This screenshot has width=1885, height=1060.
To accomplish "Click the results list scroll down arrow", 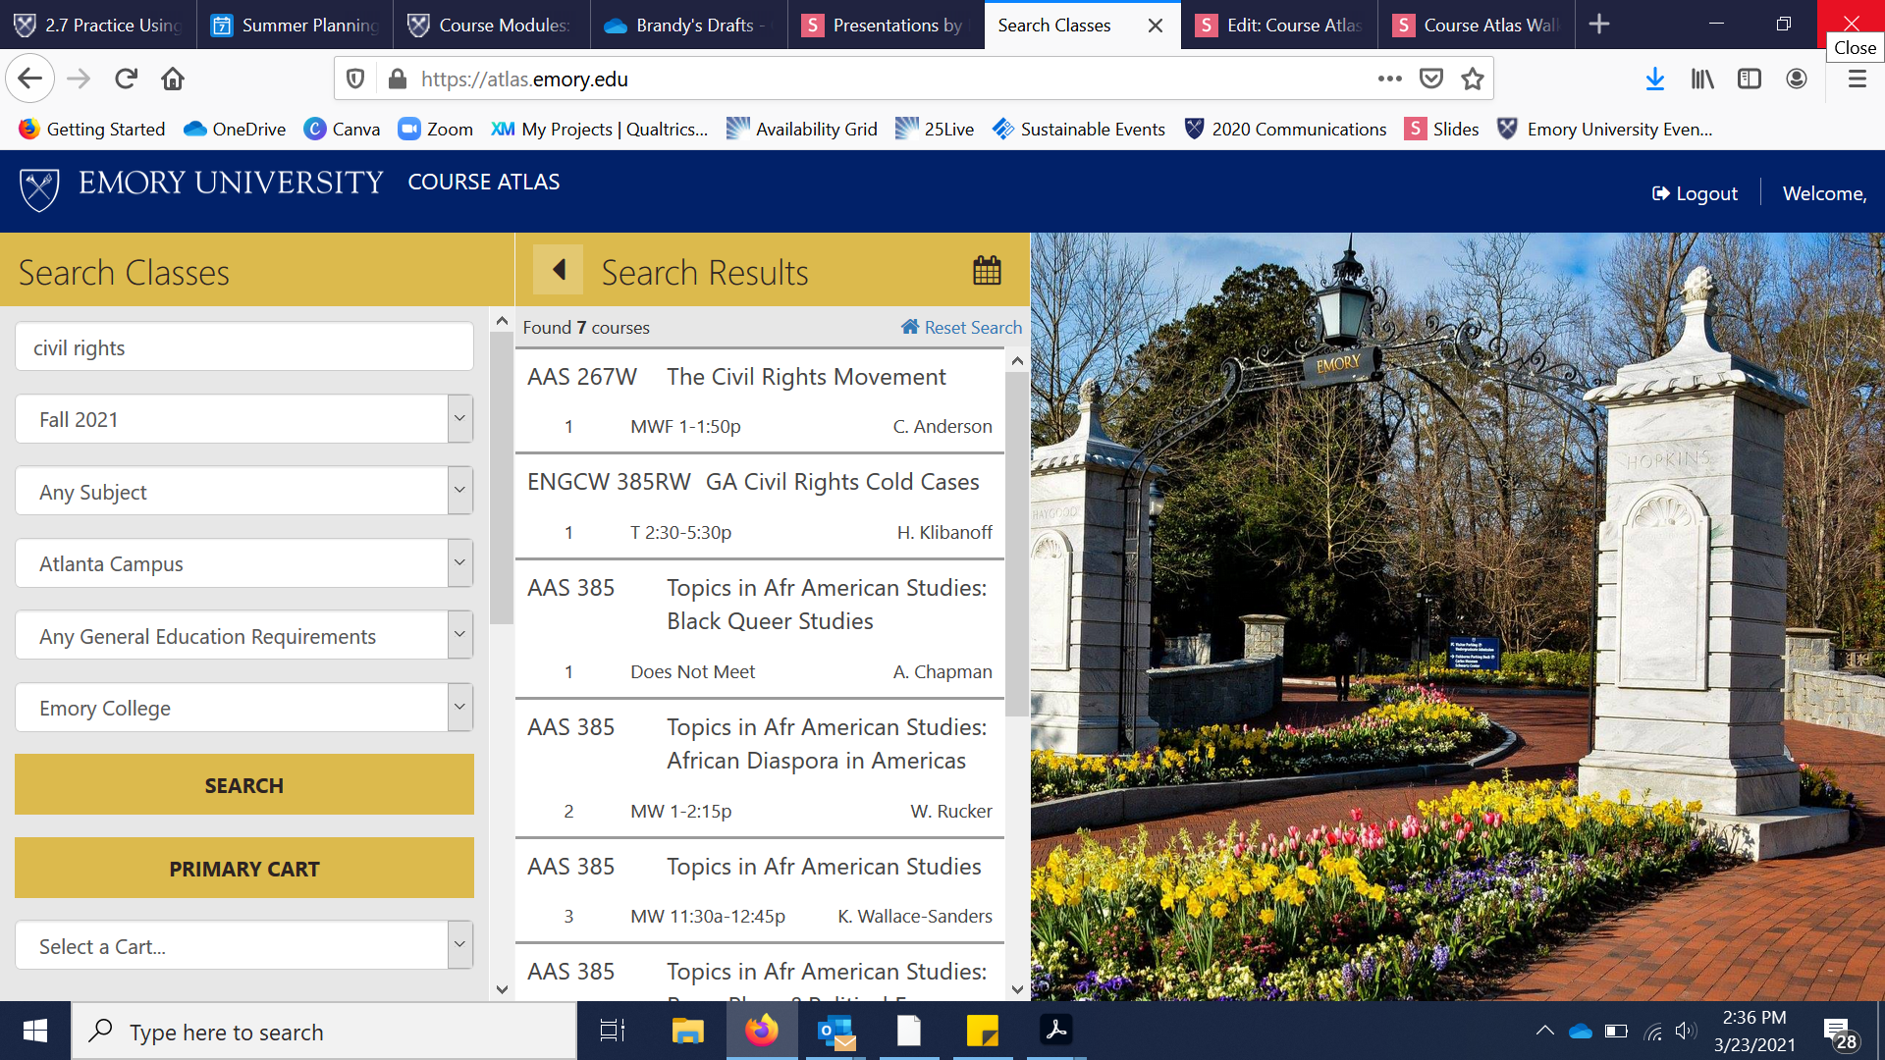I will 1017,989.
